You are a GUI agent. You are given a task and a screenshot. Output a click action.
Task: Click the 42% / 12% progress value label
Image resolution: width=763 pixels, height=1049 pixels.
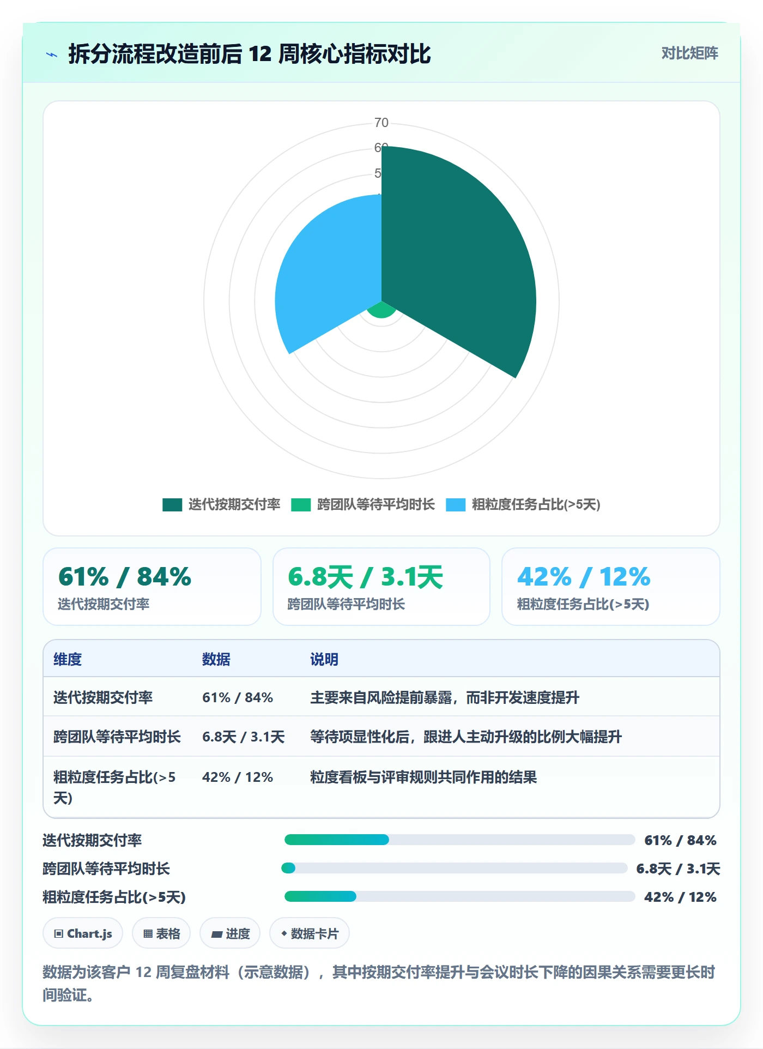[x=680, y=897]
